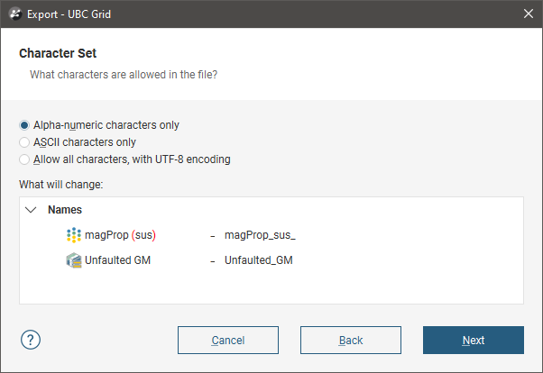Click the Leapfrog app icon in title bar
The image size is (543, 373).
[12, 13]
